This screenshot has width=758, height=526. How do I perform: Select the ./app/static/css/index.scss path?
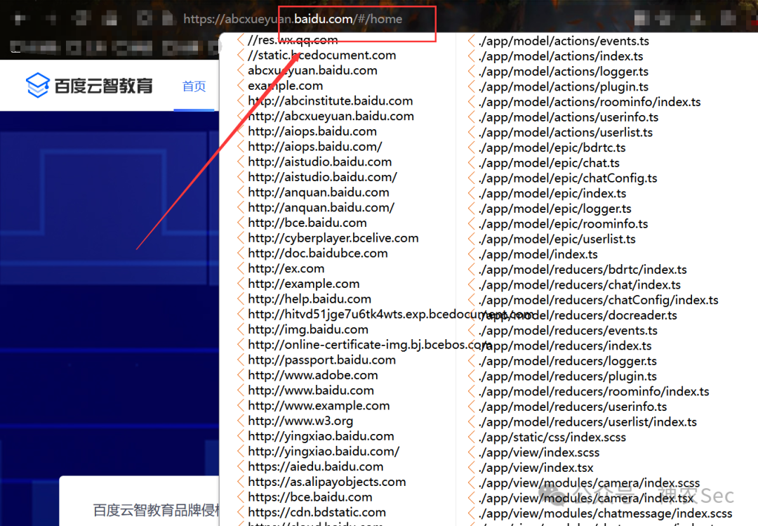coord(552,438)
